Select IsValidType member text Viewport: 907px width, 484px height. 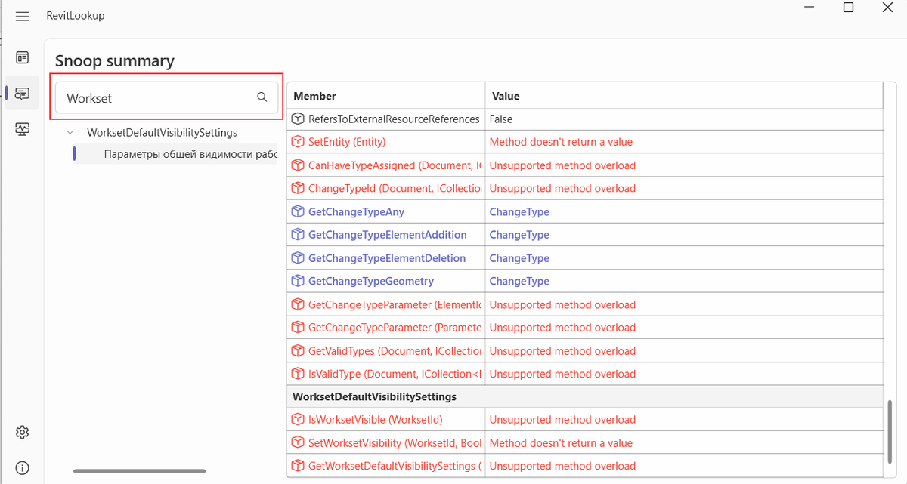pyautogui.click(x=395, y=374)
